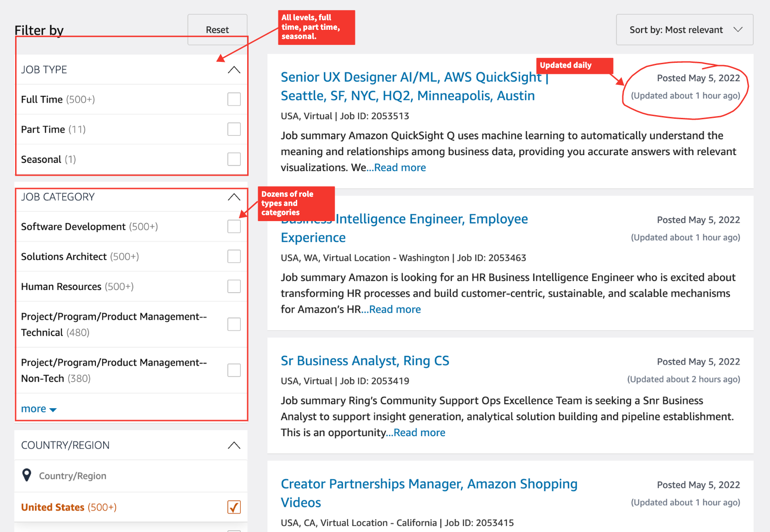Collapse the JOB CATEGORY filter section

coord(234,197)
